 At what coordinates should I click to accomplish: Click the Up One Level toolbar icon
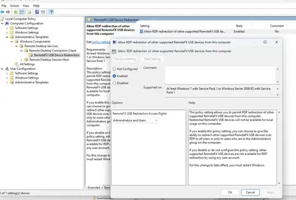(16, 12)
